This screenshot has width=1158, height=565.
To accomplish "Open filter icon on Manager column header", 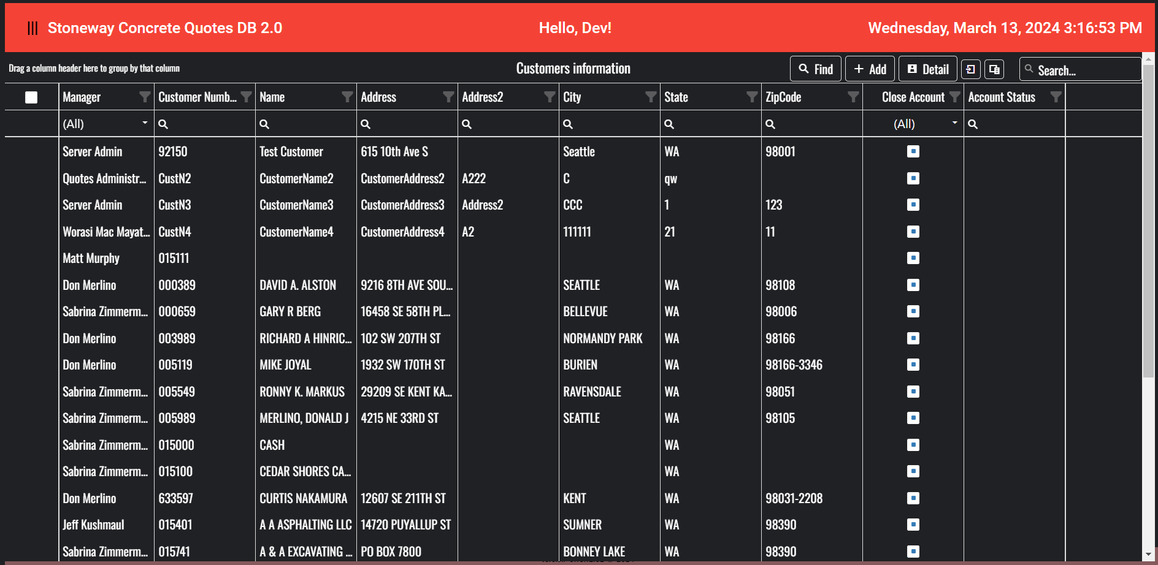I will 145,97.
